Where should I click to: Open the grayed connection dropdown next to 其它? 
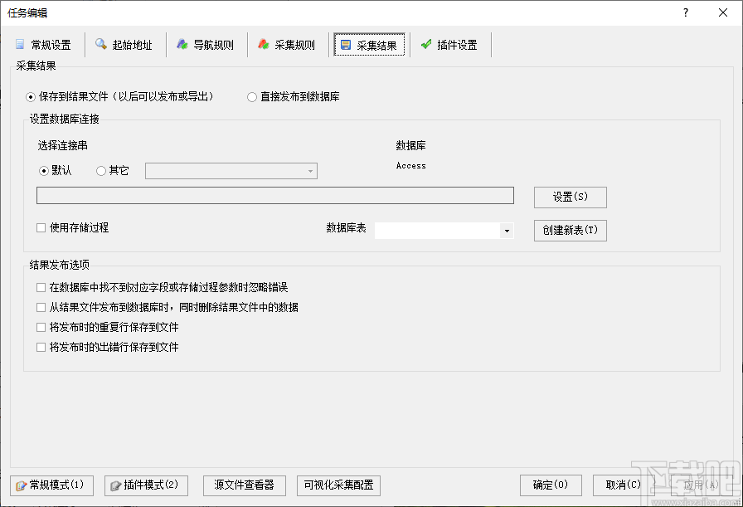pyautogui.click(x=311, y=171)
